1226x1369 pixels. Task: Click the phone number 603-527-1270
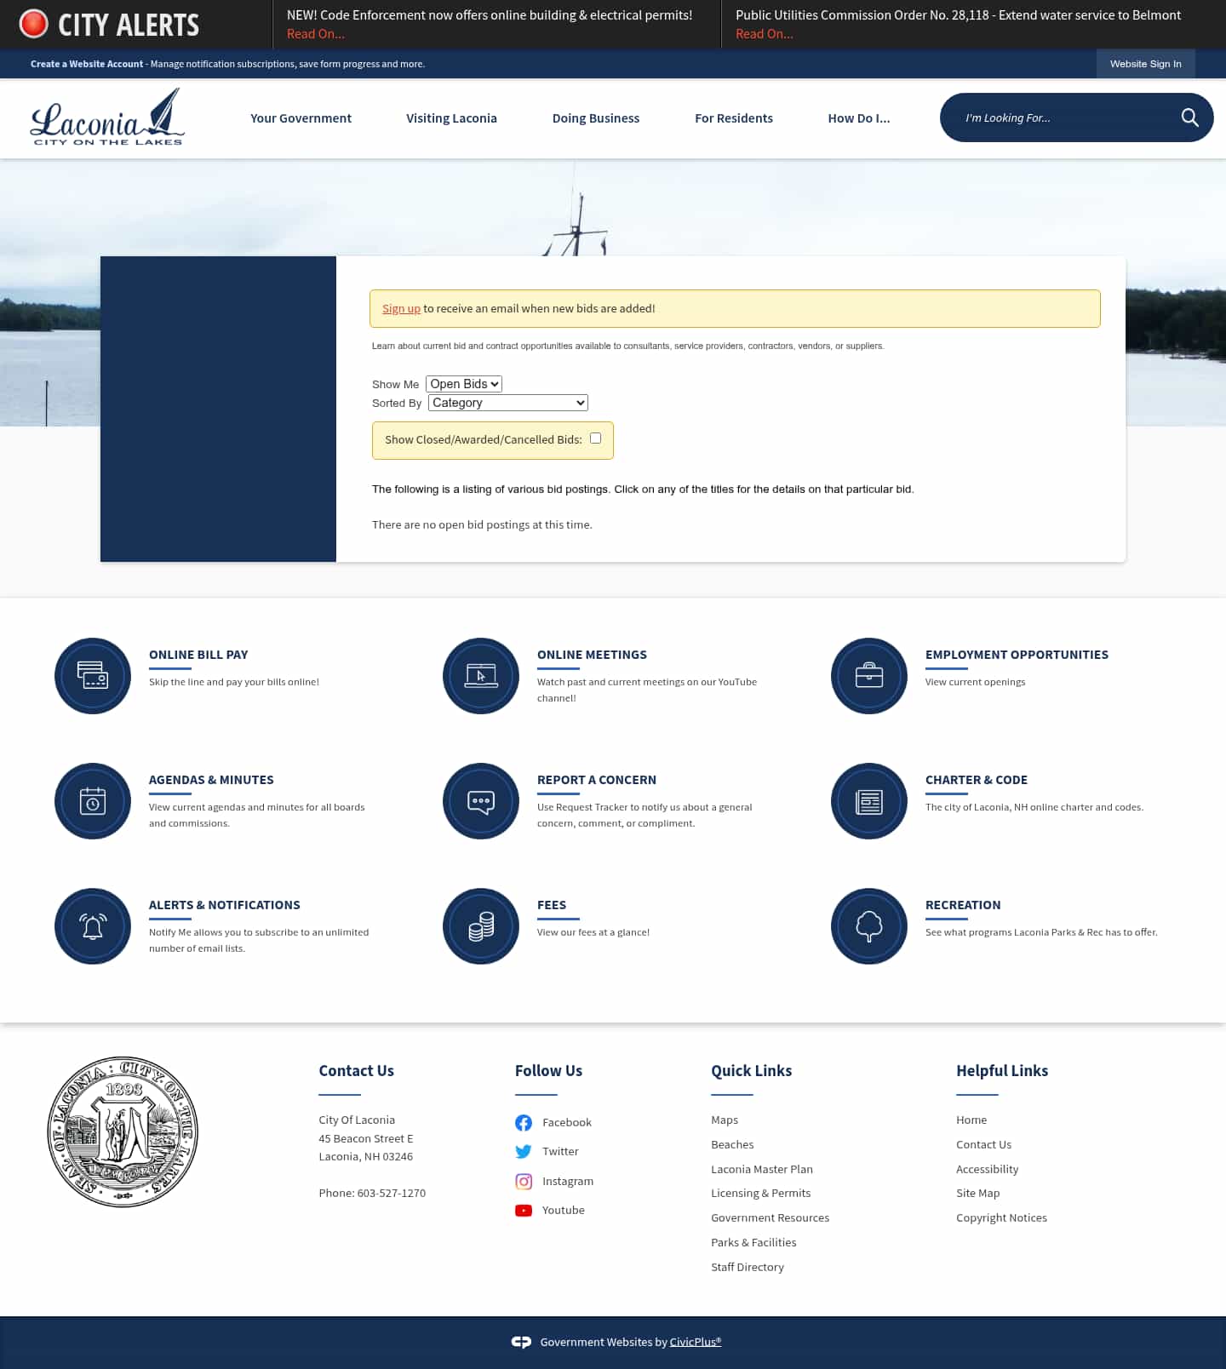(392, 1194)
